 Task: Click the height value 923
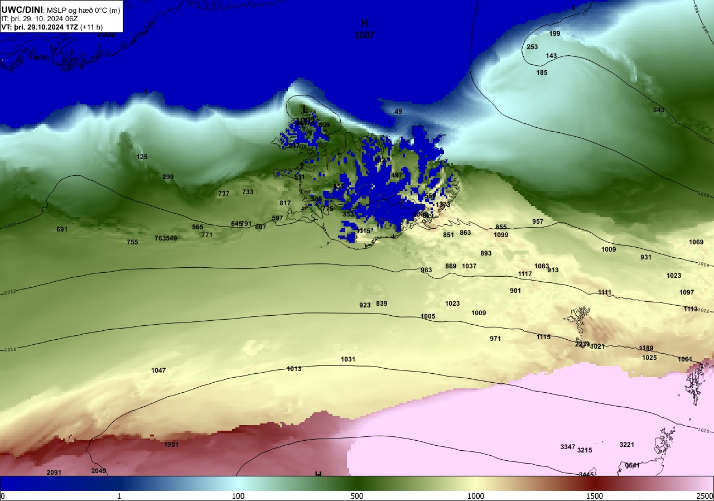click(x=365, y=305)
